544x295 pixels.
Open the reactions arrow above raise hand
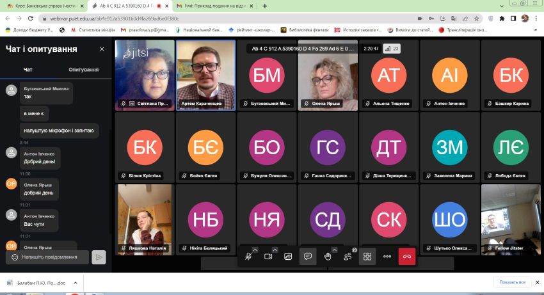[x=334, y=250]
